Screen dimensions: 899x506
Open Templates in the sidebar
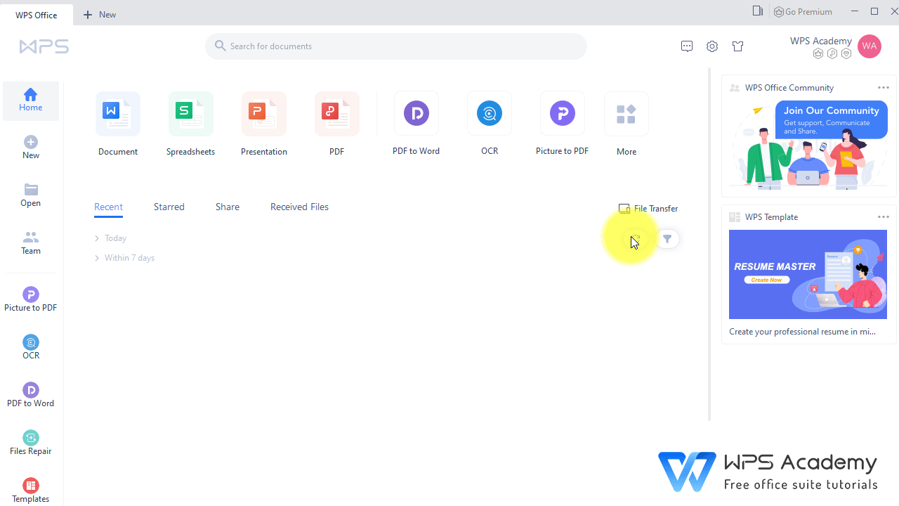[31, 491]
